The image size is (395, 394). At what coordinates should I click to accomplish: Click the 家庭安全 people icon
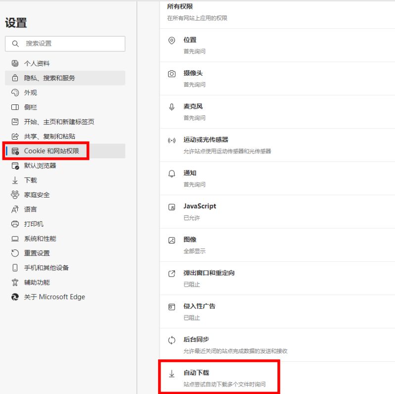(15, 195)
